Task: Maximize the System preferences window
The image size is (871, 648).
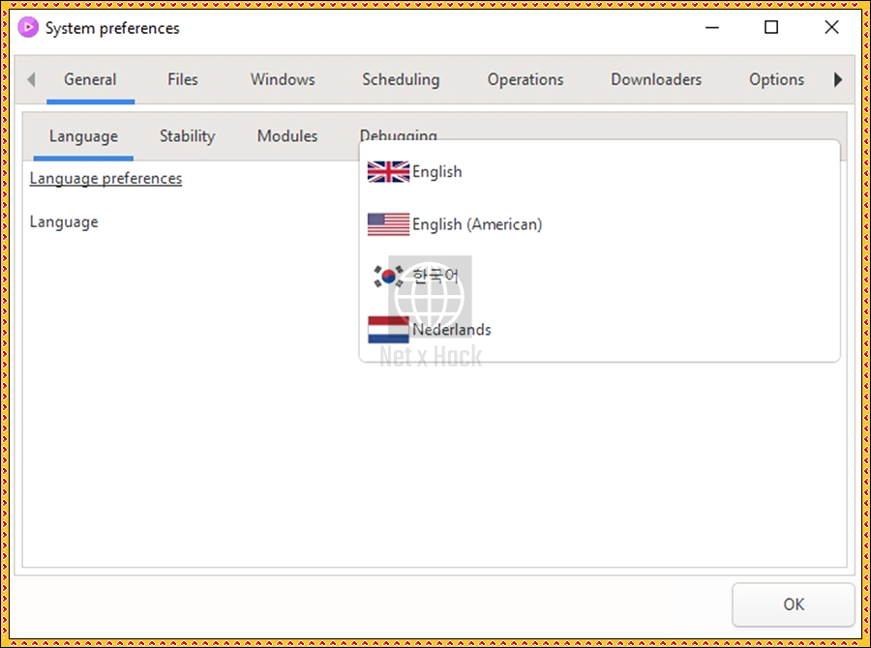Action: click(771, 27)
